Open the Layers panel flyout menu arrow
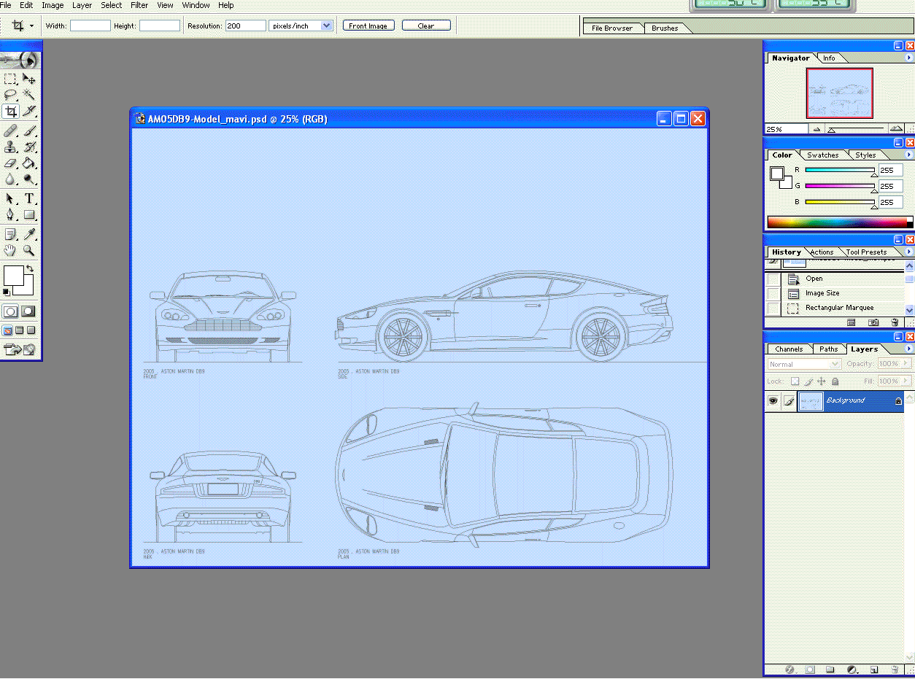 (908, 349)
